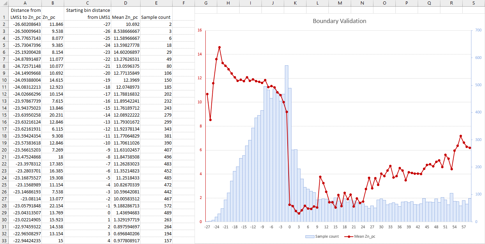Screen dimensions: 485x244
Task: Select column S header
Action: (x=473, y=3)
